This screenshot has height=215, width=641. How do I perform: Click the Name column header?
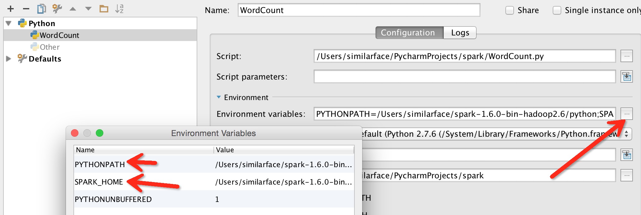(x=144, y=150)
